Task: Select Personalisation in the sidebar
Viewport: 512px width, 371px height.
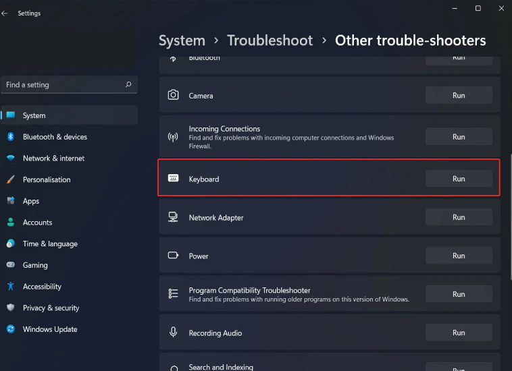Action: (x=69, y=179)
